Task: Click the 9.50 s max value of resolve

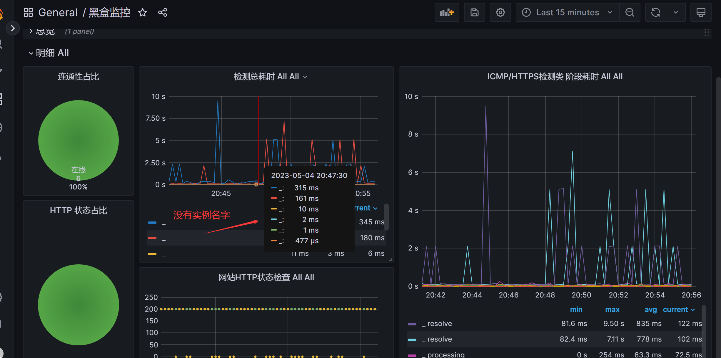Action: point(614,324)
